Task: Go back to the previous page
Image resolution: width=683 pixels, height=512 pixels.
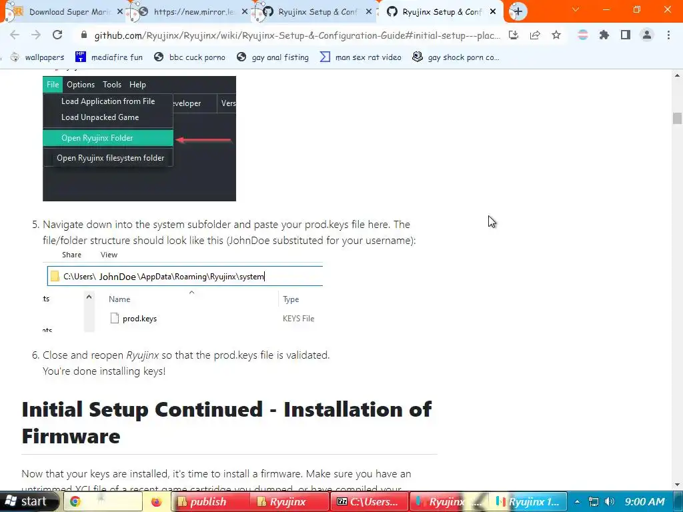Action: click(15, 35)
